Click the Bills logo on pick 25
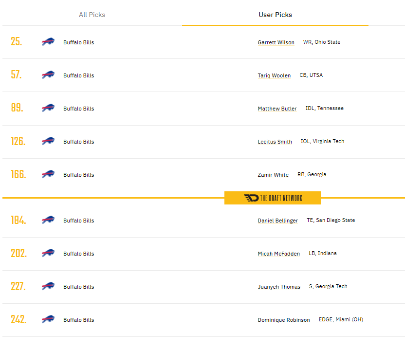 48,41
